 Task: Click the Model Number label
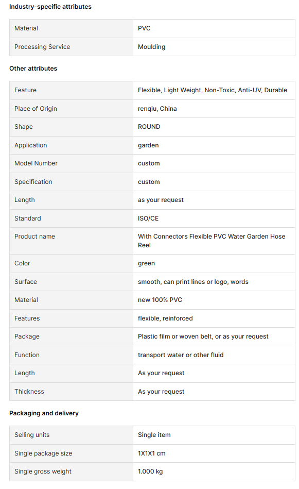click(x=36, y=163)
